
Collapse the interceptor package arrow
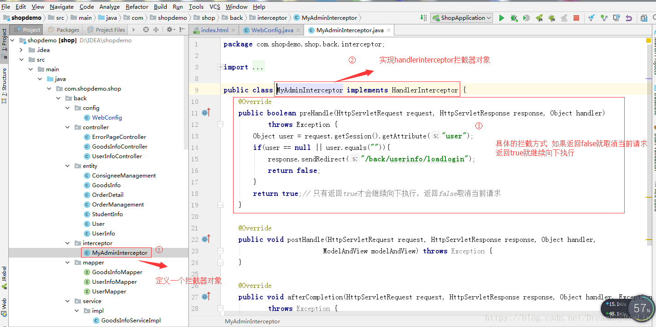pyautogui.click(x=68, y=243)
